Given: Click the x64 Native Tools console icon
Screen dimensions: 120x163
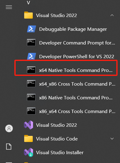Looking at the screenshot, I should (x=31, y=70).
